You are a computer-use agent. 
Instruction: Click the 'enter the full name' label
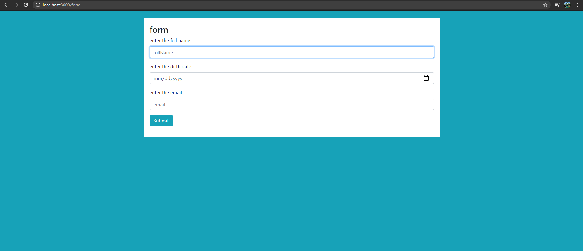170,41
